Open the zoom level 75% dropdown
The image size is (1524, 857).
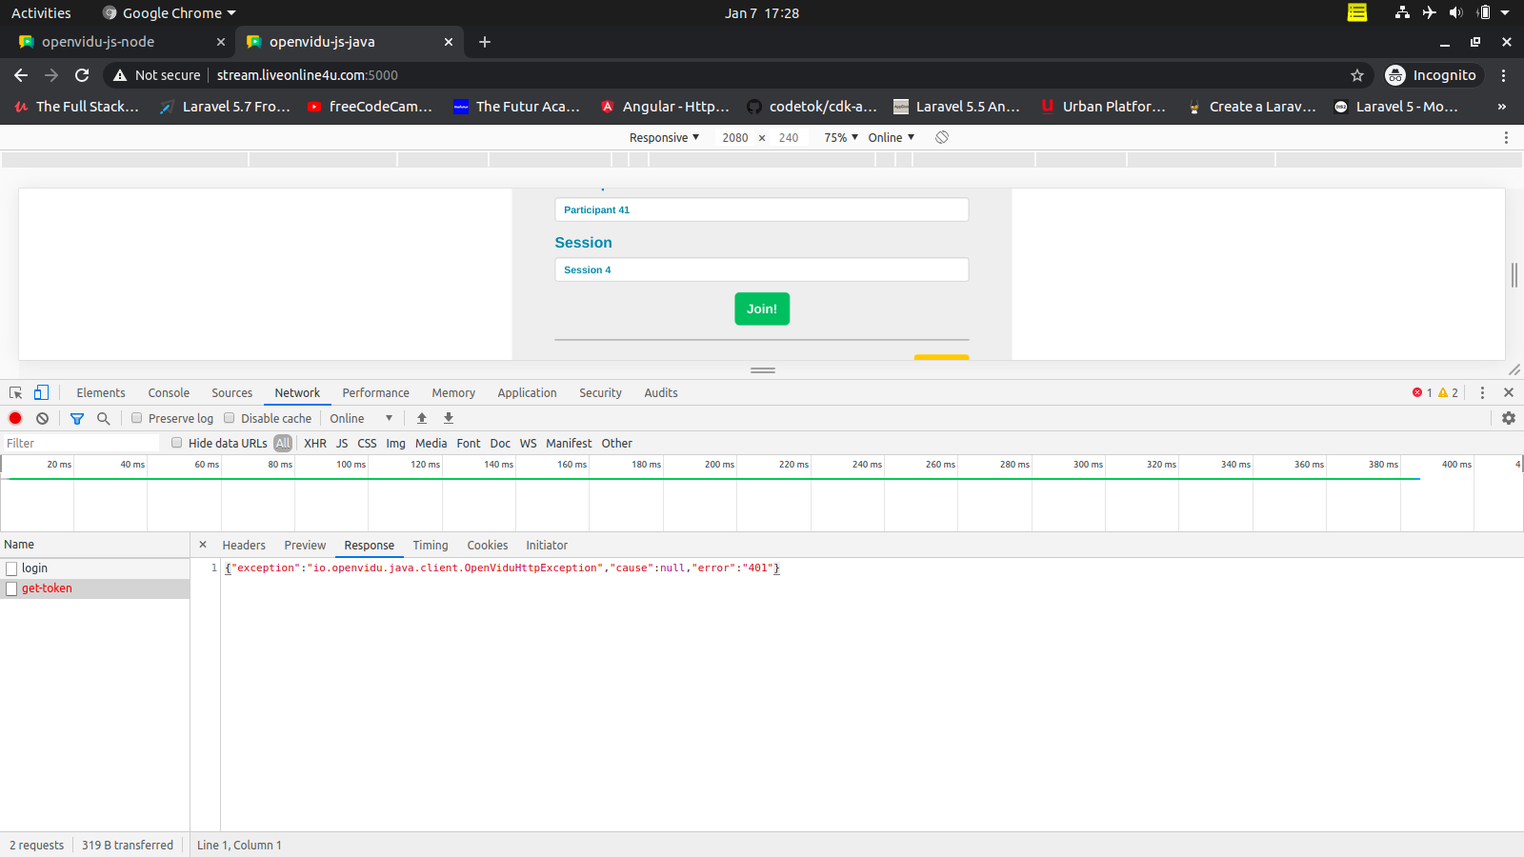coord(838,137)
